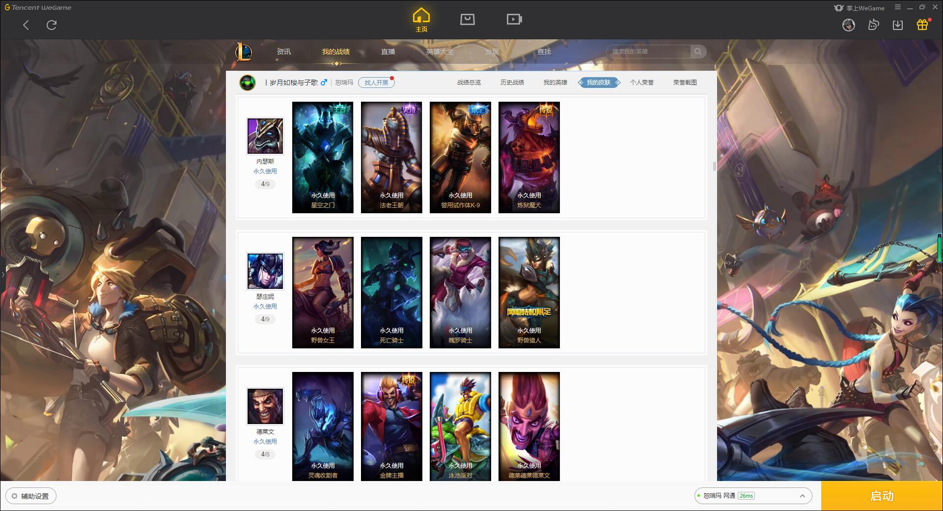
Task: Click the 德莱文 champion portrait
Action: coord(265,406)
